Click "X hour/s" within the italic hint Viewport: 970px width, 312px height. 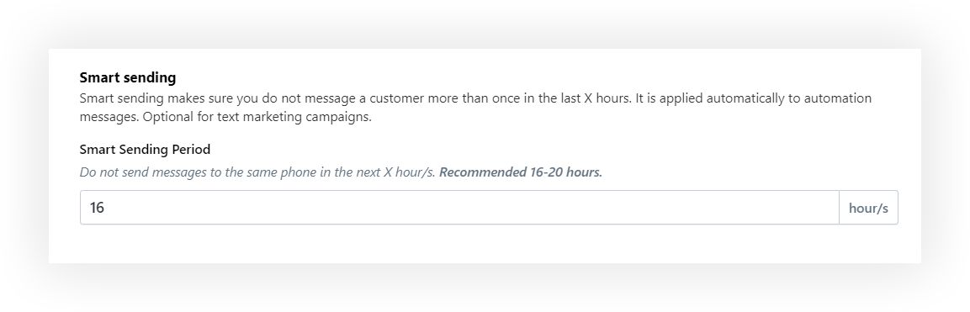[409, 172]
